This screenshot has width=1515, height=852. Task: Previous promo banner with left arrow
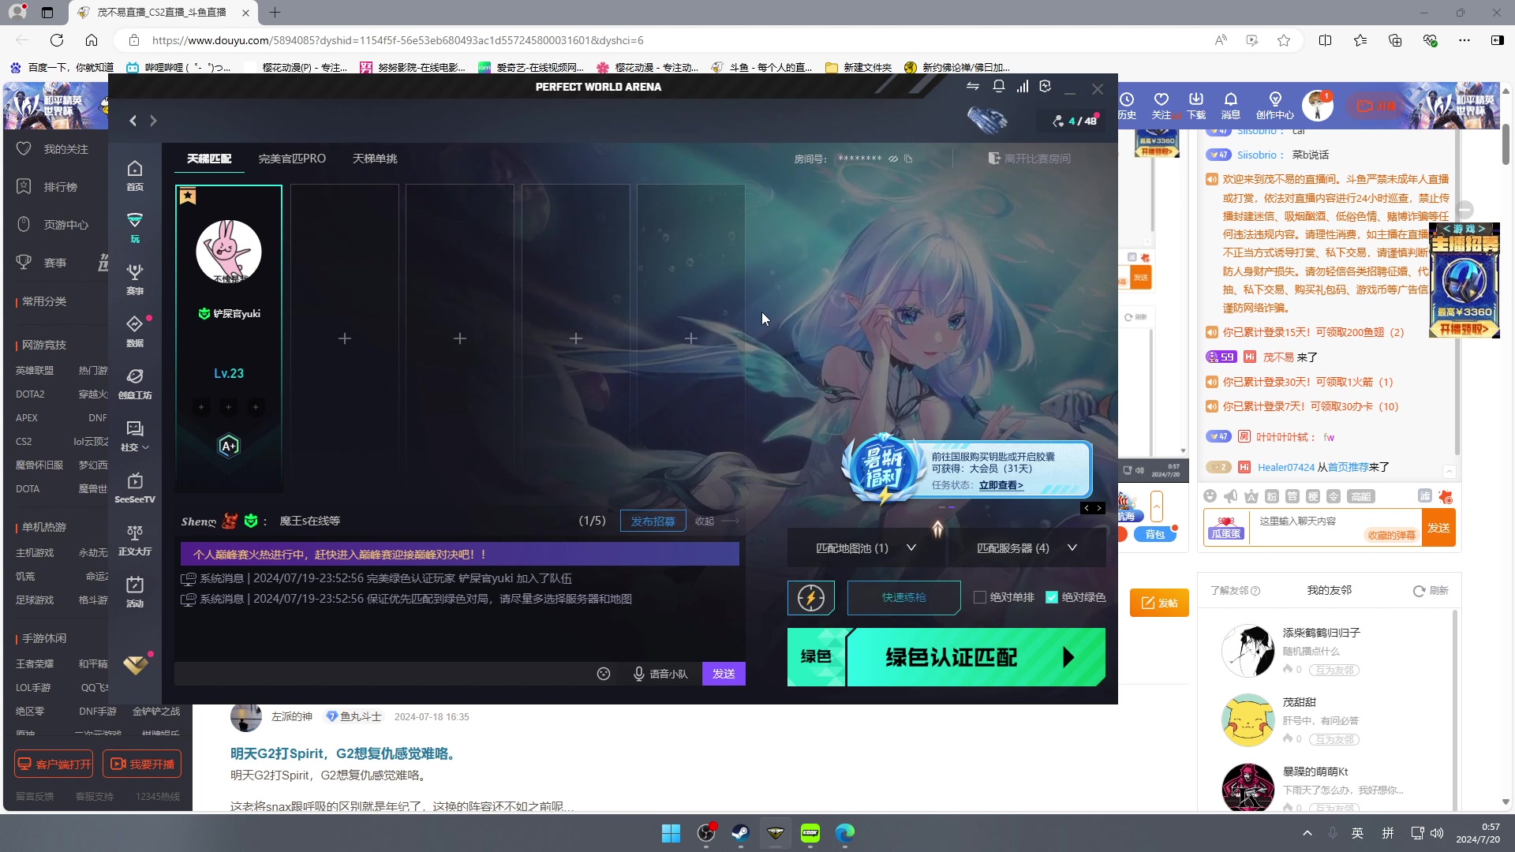[x=1087, y=508]
